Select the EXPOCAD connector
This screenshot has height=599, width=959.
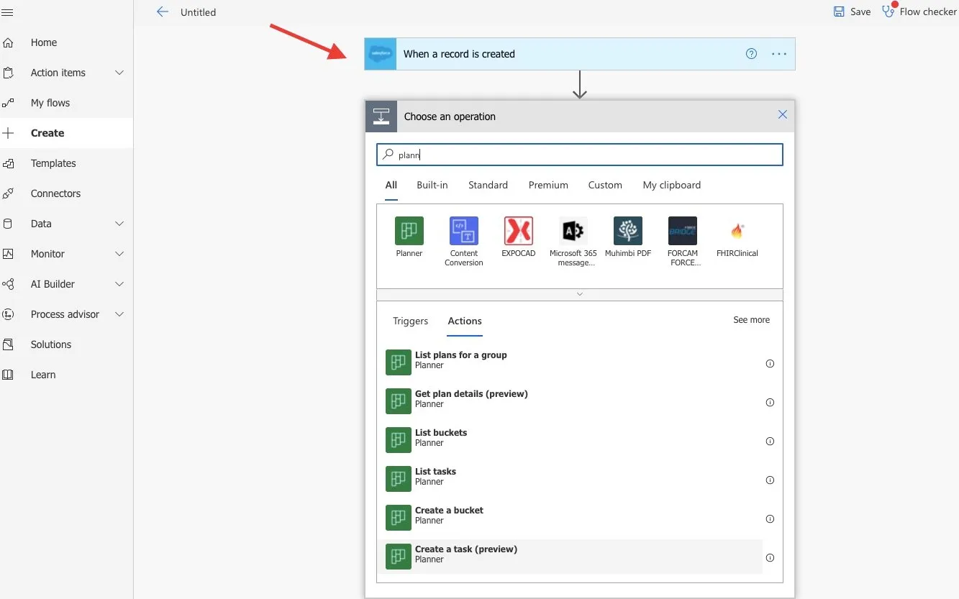pyautogui.click(x=519, y=231)
